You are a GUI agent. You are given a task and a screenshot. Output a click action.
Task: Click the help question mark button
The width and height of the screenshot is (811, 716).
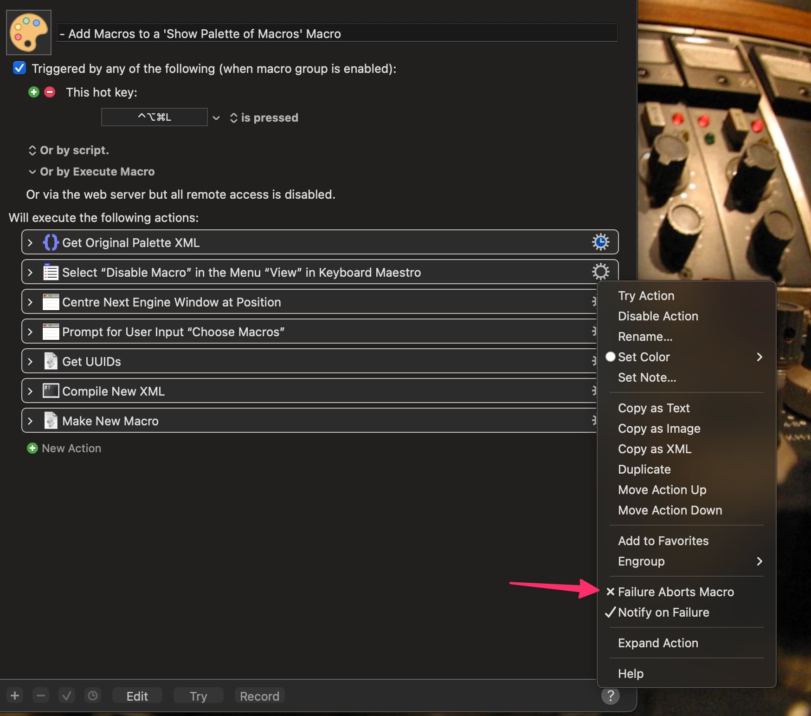pyautogui.click(x=610, y=696)
